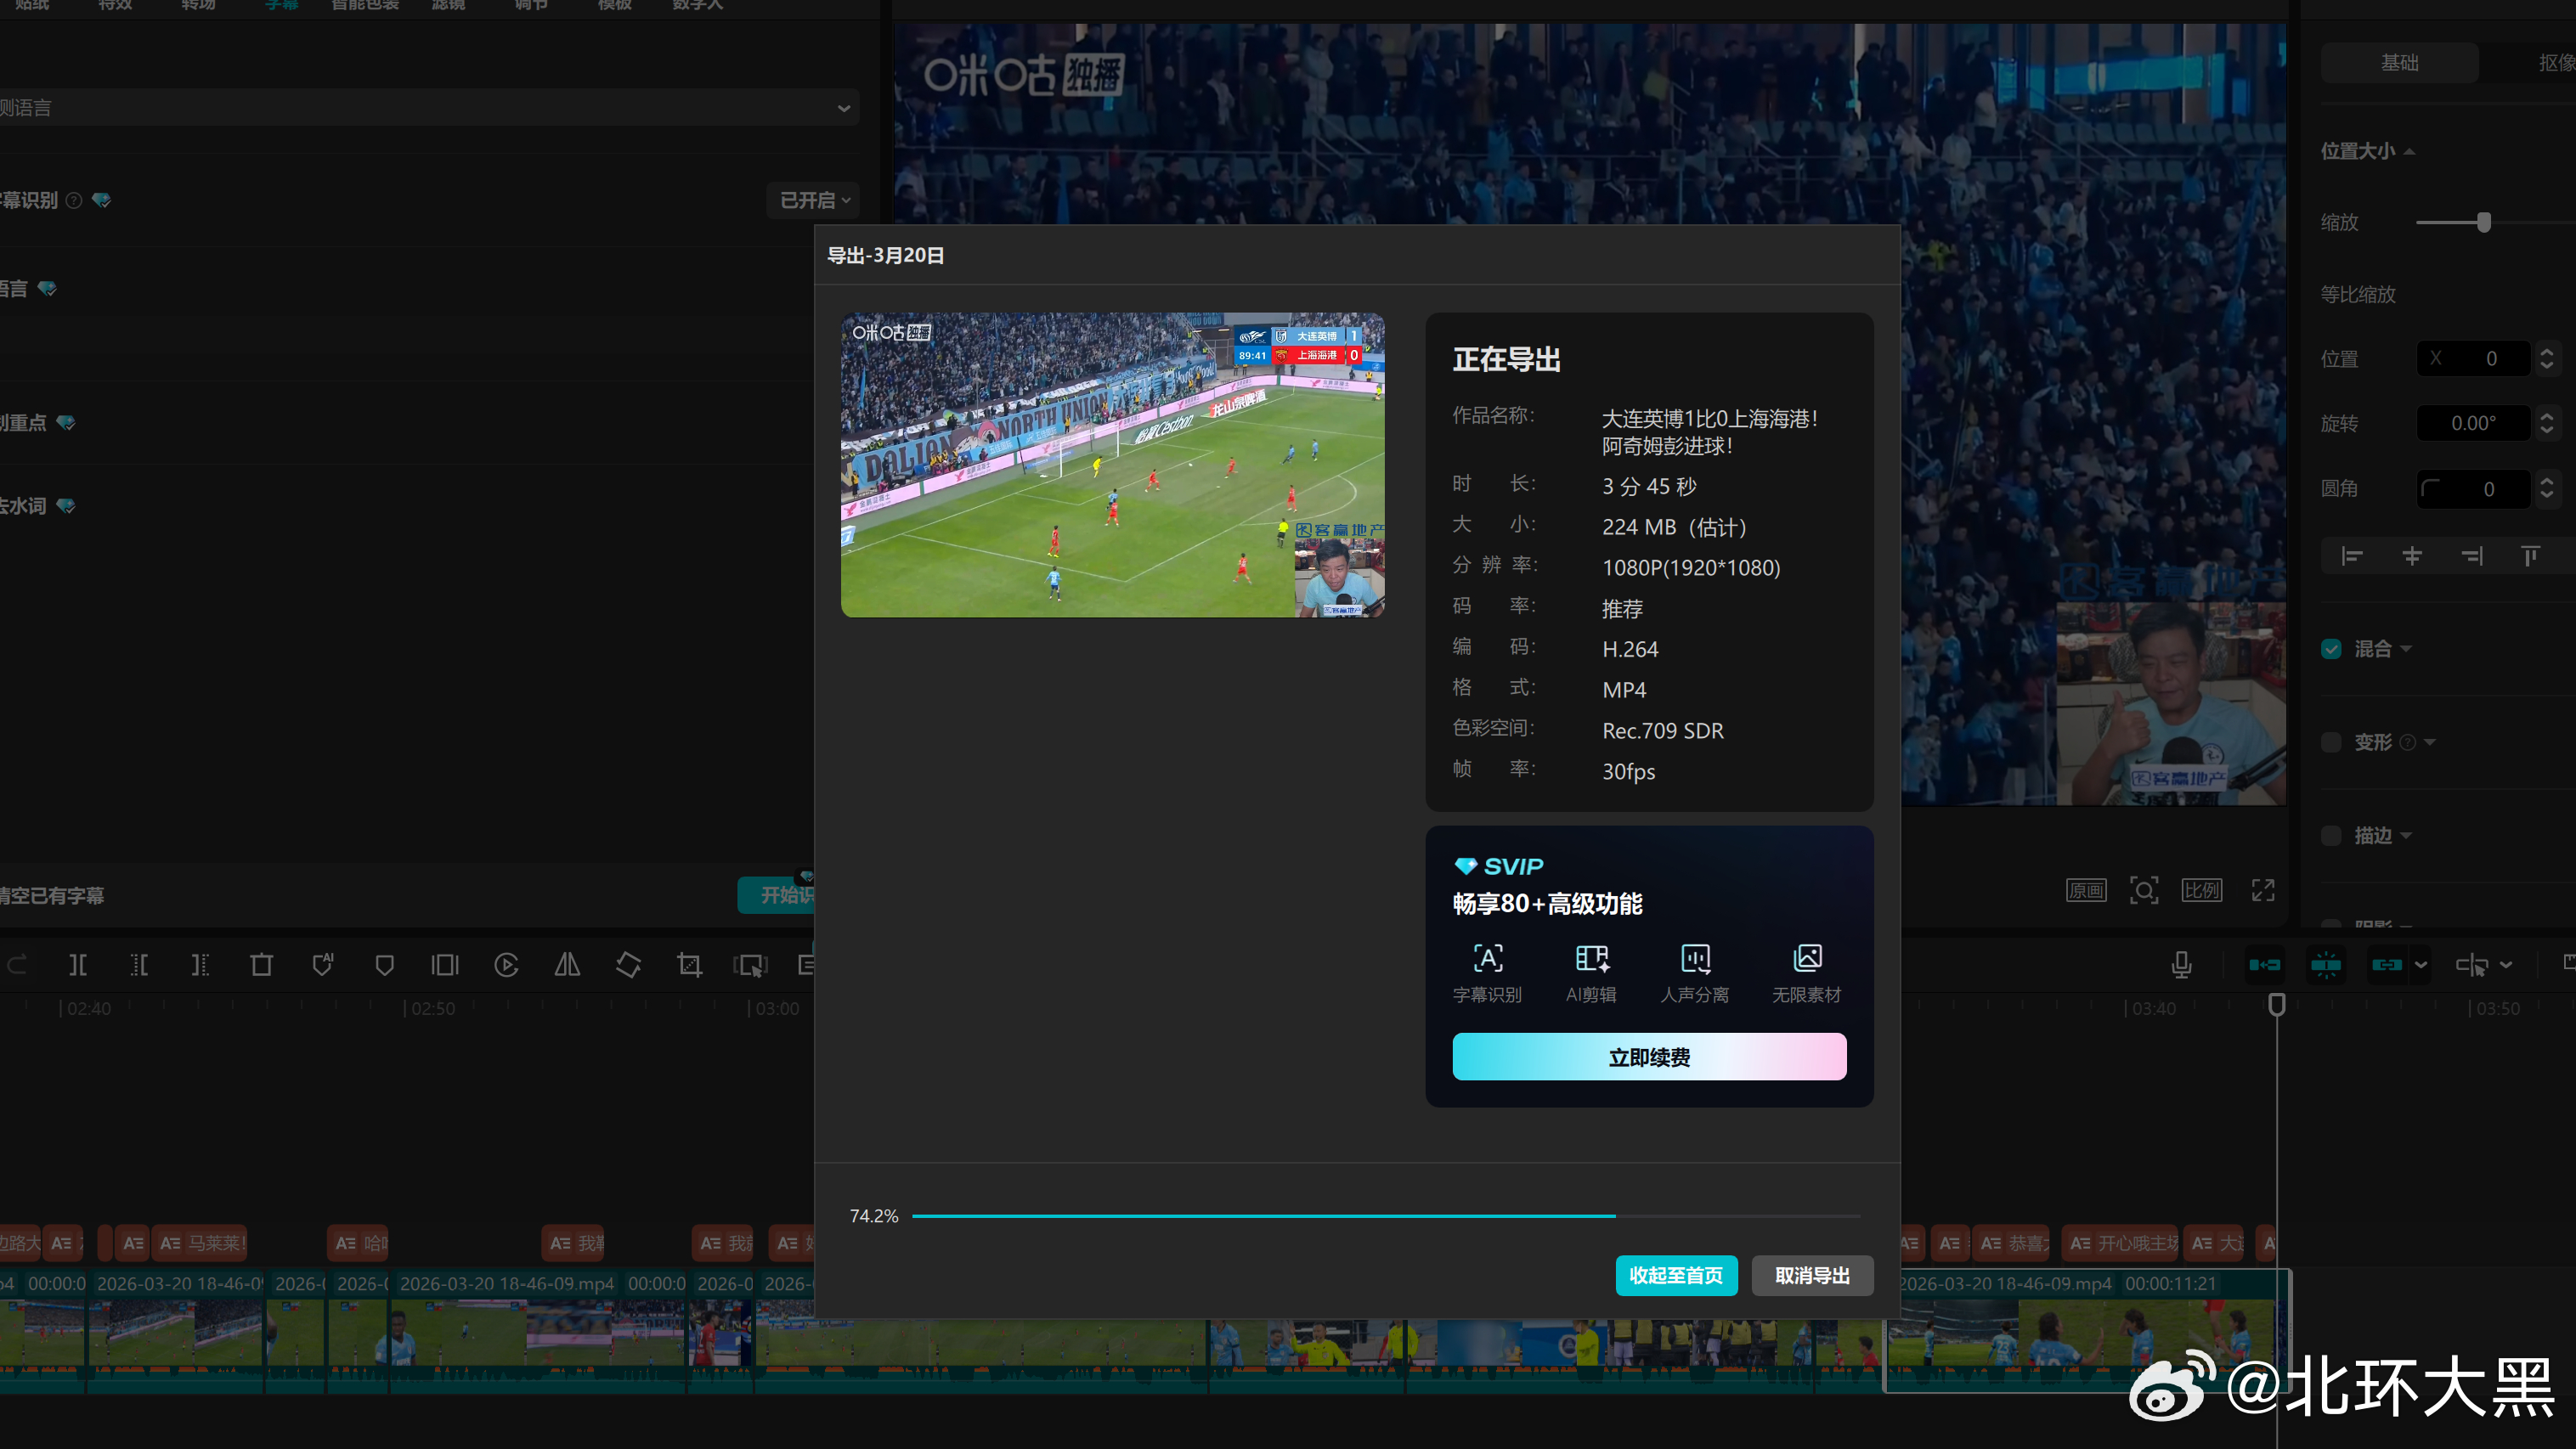The image size is (2576, 1449).
Task: Click the fullscreen preview icon
Action: tap(2262, 890)
